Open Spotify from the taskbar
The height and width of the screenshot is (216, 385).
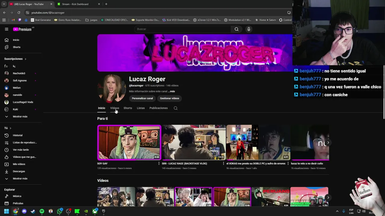click(42, 211)
